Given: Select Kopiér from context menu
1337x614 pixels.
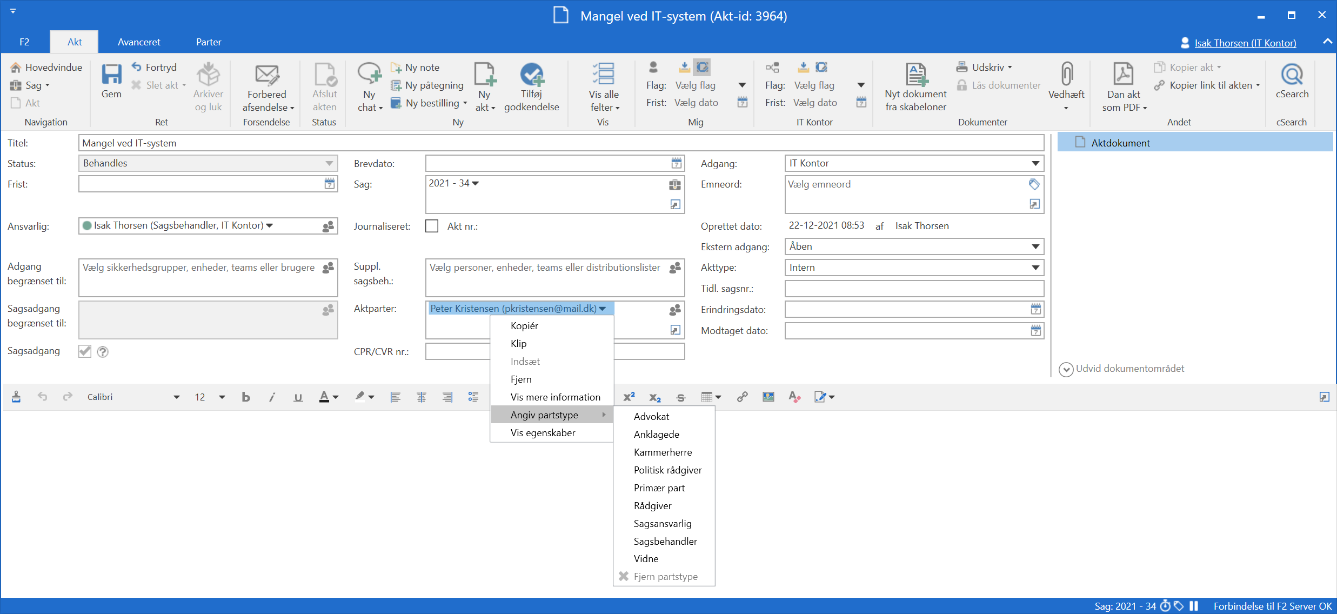Looking at the screenshot, I should 552,326.
